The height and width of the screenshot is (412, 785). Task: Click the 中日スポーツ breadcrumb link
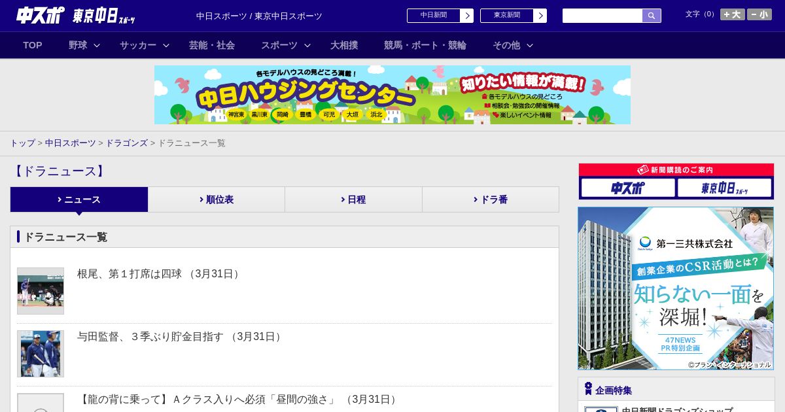[x=71, y=143]
